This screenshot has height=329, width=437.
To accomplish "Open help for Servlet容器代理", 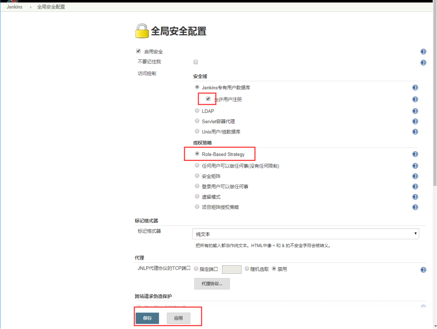I will (x=415, y=121).
